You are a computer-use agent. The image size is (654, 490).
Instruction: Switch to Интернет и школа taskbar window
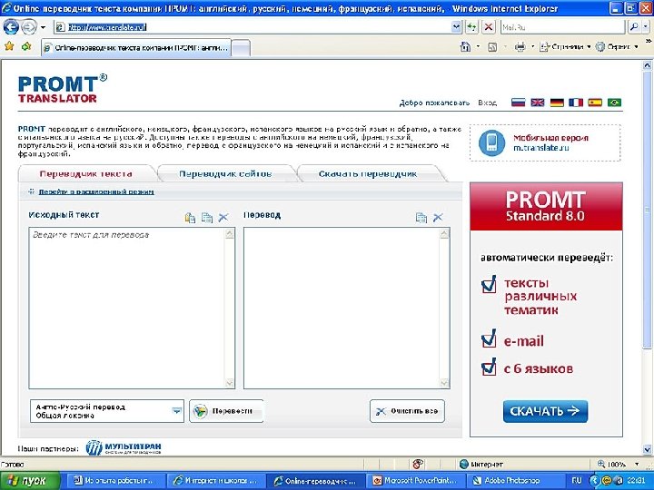click(216, 481)
